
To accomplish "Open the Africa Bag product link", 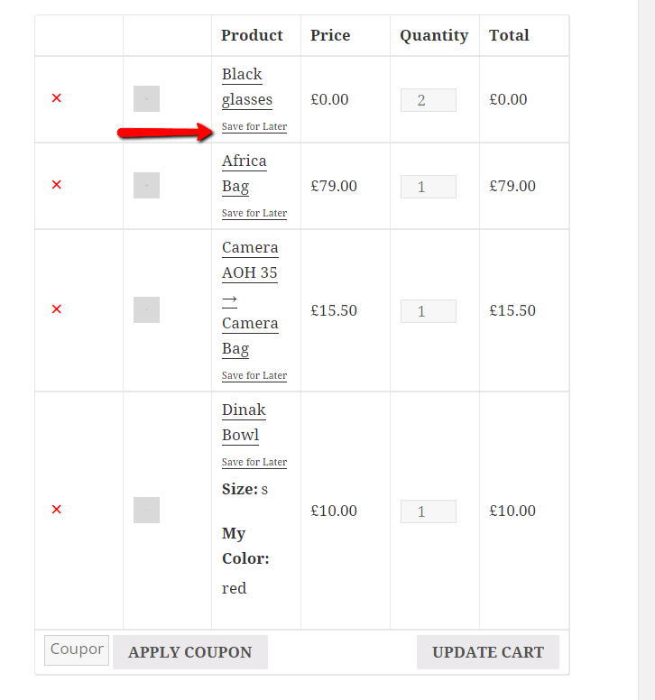I will click(244, 173).
